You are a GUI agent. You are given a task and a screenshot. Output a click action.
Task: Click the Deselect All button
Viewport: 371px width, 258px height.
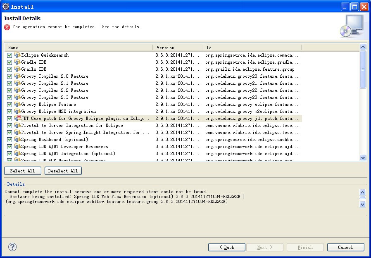tap(63, 171)
